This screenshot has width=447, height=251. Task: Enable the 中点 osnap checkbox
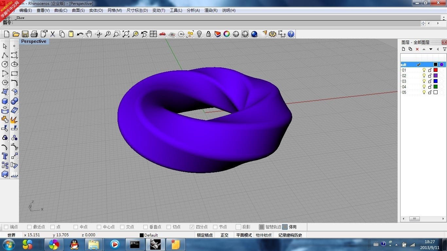76,227
